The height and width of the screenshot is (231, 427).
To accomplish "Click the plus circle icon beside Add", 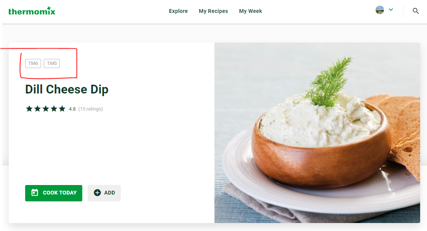I will tap(97, 193).
